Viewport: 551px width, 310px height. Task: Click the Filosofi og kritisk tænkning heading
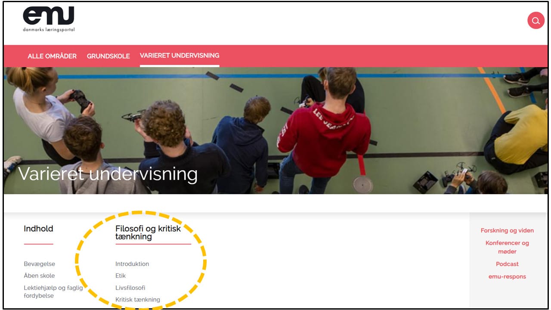tap(148, 232)
